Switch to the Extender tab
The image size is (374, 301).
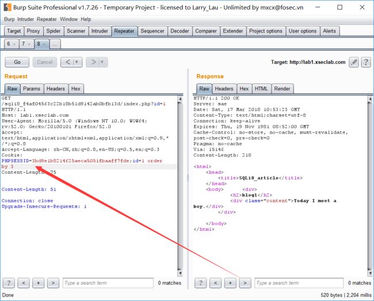click(x=233, y=31)
